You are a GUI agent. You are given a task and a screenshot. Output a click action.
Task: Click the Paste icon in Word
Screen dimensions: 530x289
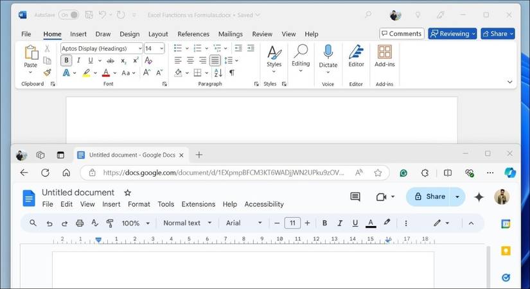[x=31, y=53]
